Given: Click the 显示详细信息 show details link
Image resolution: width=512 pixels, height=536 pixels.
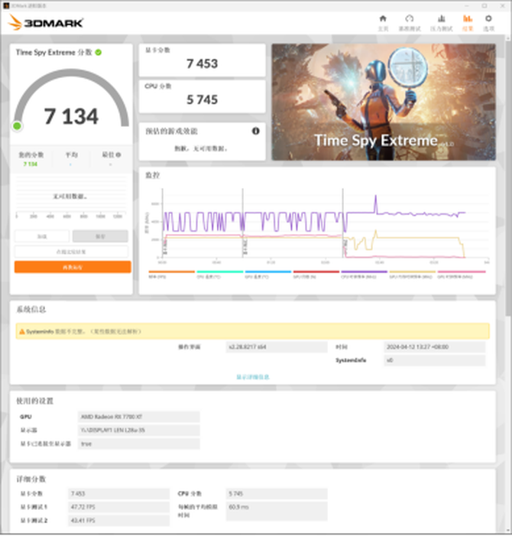Looking at the screenshot, I should [x=253, y=377].
